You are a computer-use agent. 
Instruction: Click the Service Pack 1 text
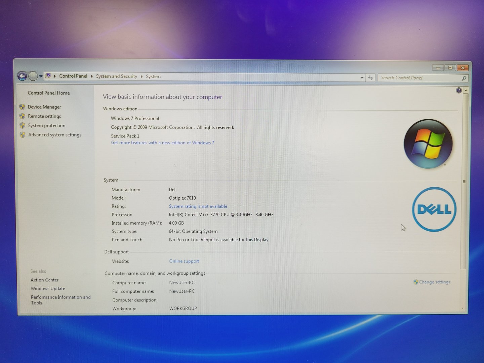pos(125,136)
